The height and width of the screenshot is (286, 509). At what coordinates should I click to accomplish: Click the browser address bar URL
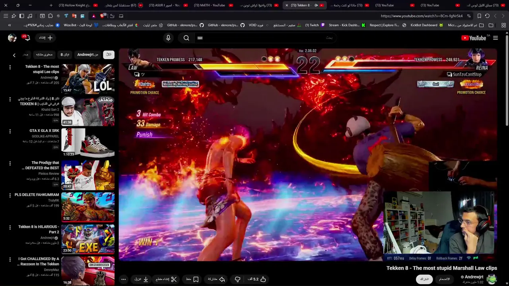point(422,16)
